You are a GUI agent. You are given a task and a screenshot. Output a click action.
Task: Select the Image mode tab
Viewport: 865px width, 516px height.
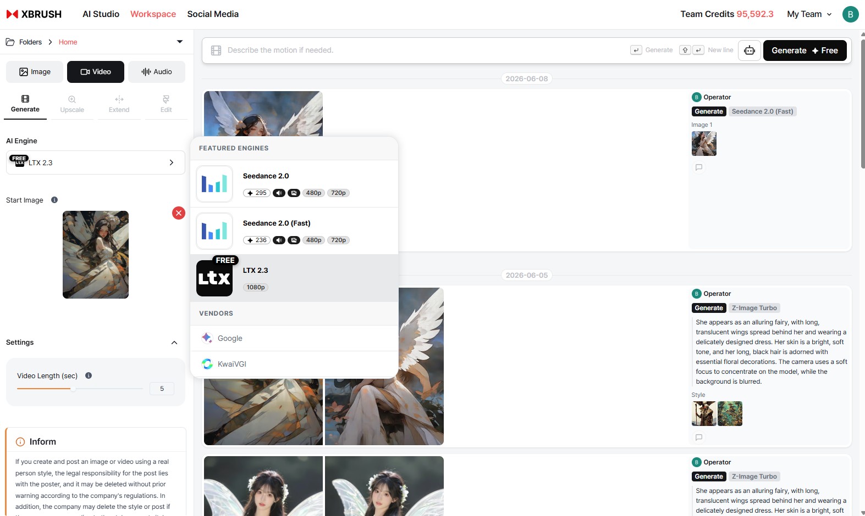point(35,72)
